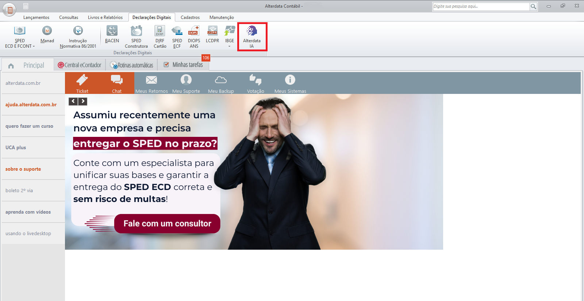The height and width of the screenshot is (301, 584).
Task: Expand the SPED ECD E FCONT dropdown arrow
Action: pos(34,46)
